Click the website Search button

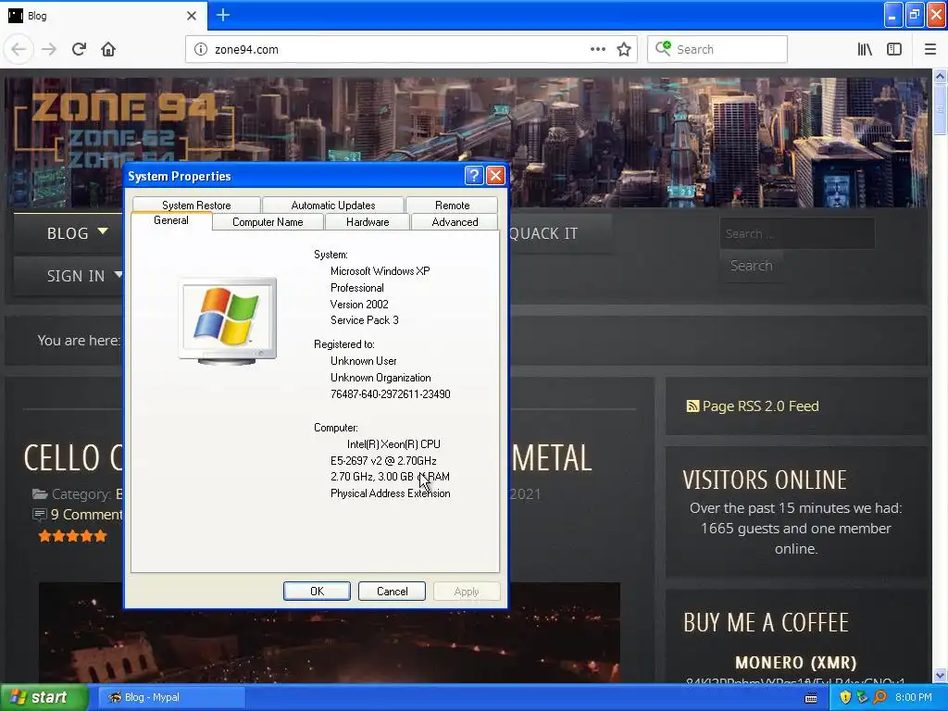point(752,266)
